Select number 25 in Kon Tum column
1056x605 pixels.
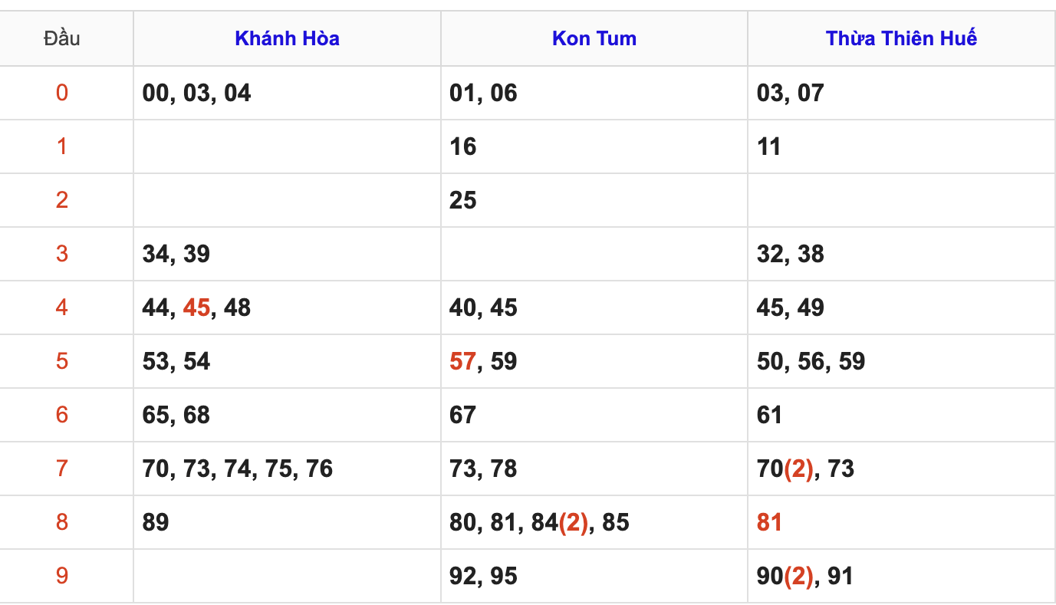click(462, 200)
